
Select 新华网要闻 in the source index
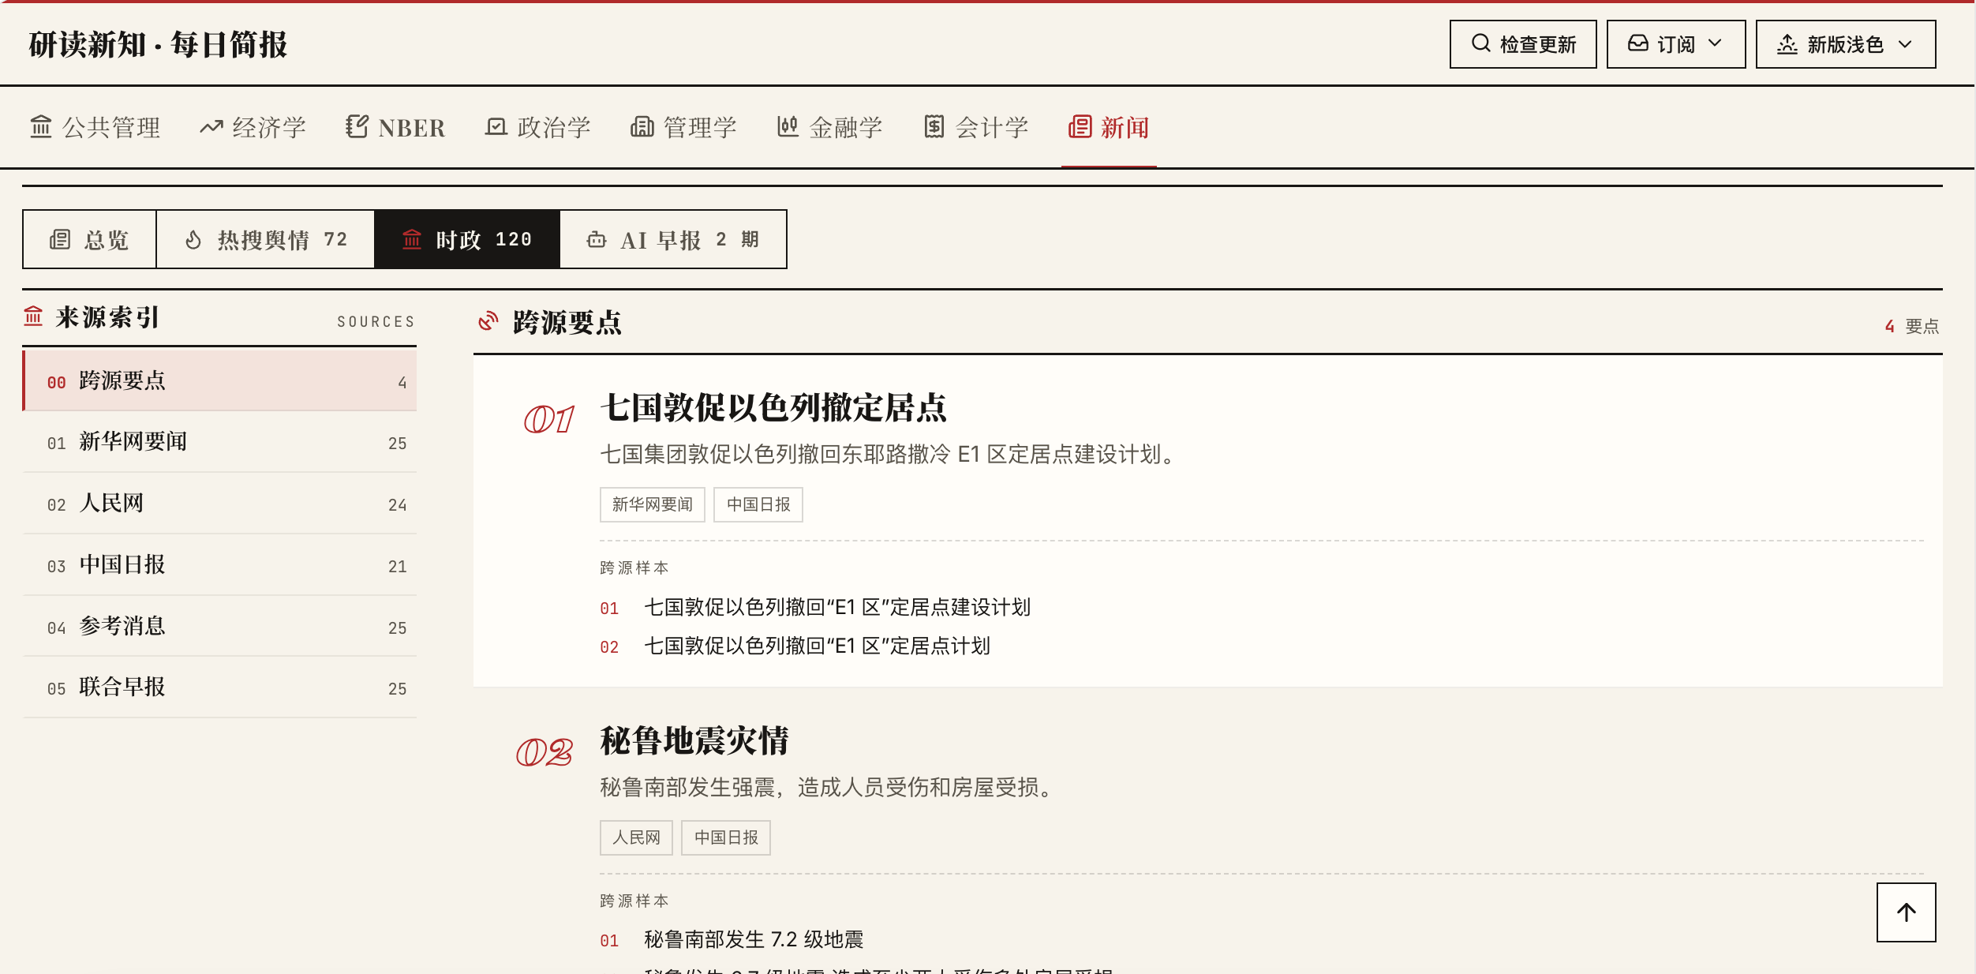point(220,442)
